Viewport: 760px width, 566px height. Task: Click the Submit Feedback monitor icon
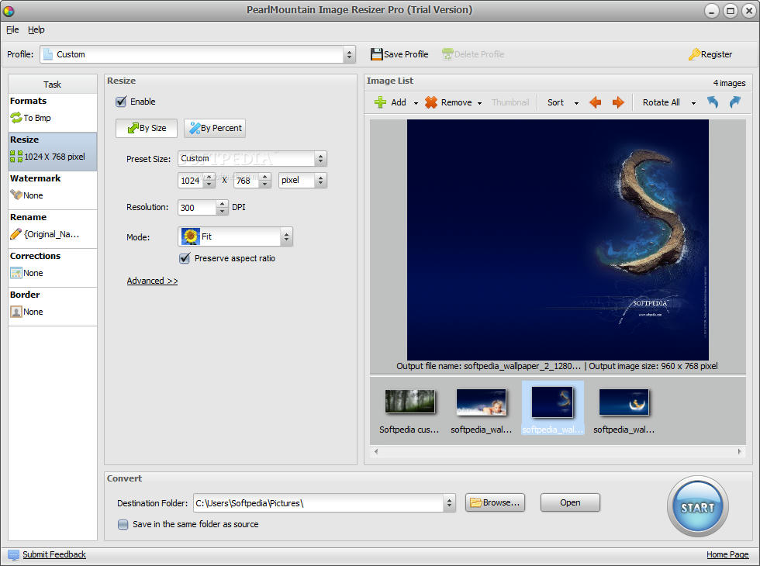[14, 555]
